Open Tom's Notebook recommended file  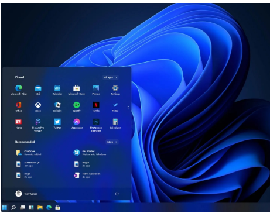(x=87, y=175)
